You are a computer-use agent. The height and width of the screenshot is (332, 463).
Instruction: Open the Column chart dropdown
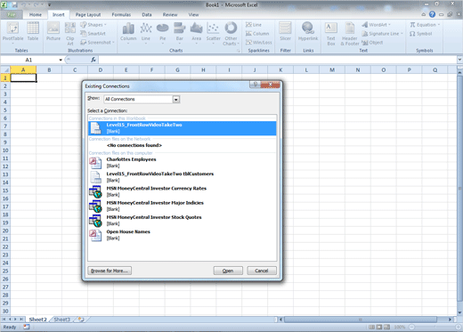[128, 33]
